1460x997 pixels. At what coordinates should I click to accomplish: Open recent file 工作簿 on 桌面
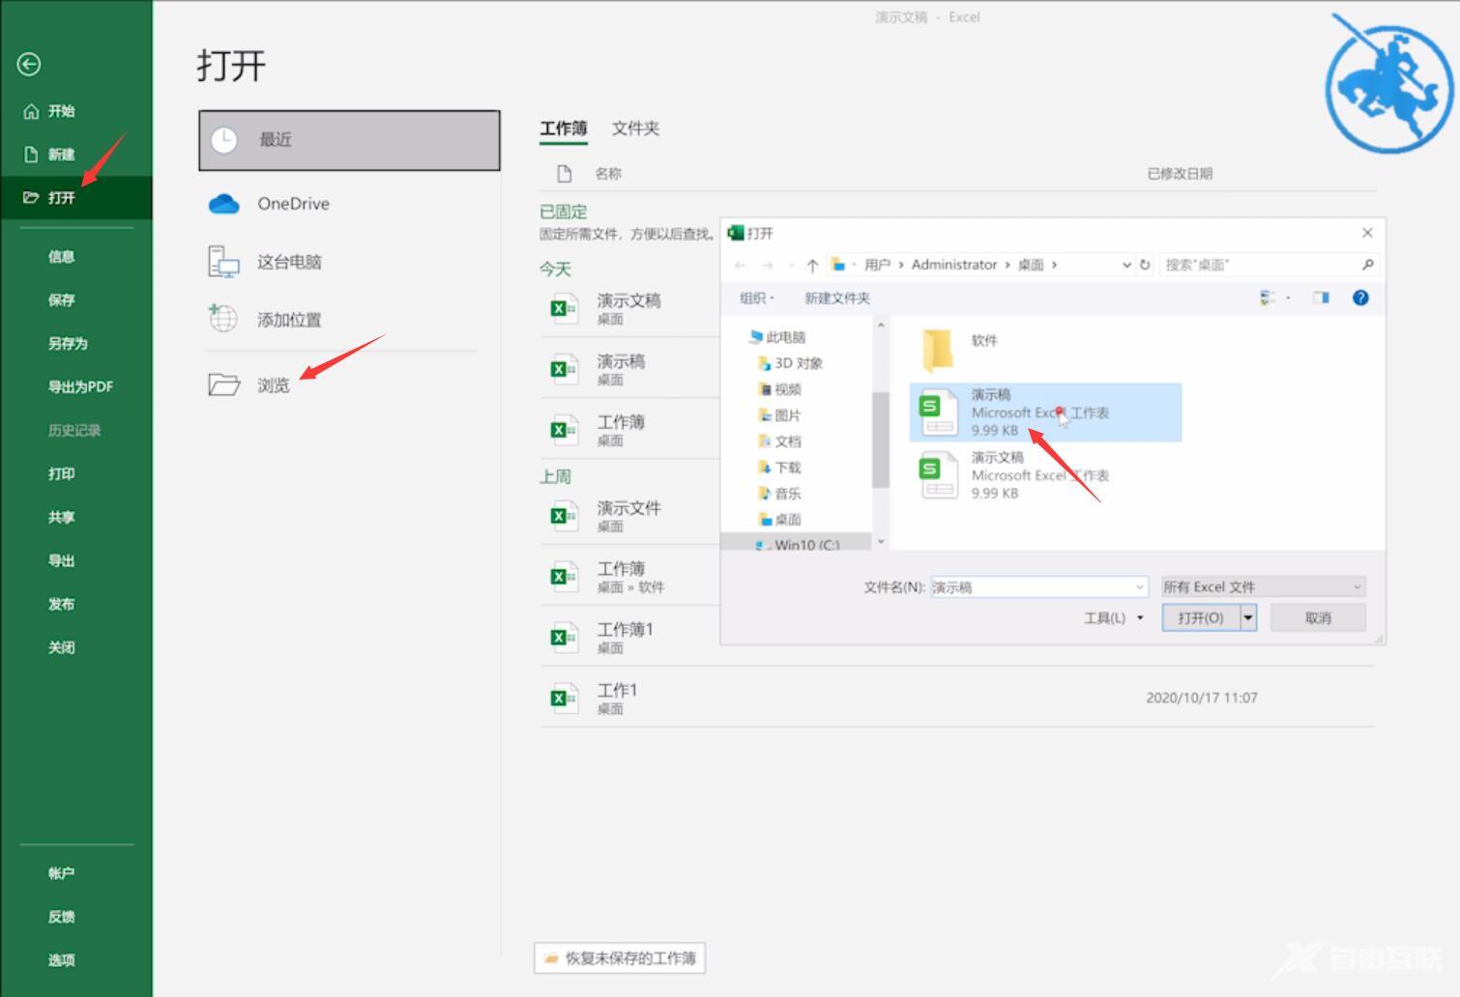(630, 430)
